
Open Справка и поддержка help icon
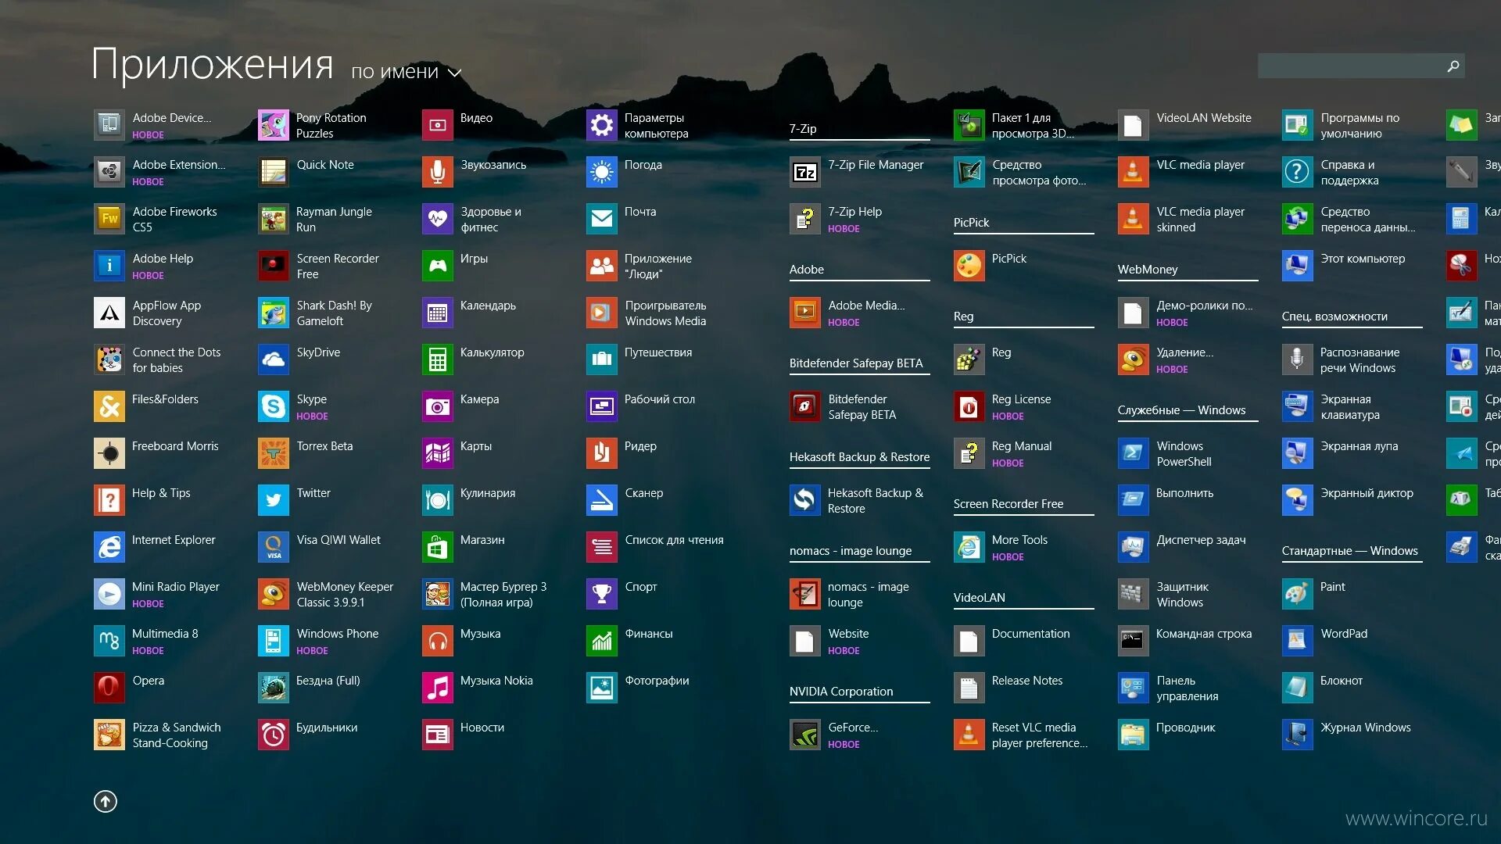pyautogui.click(x=1298, y=172)
